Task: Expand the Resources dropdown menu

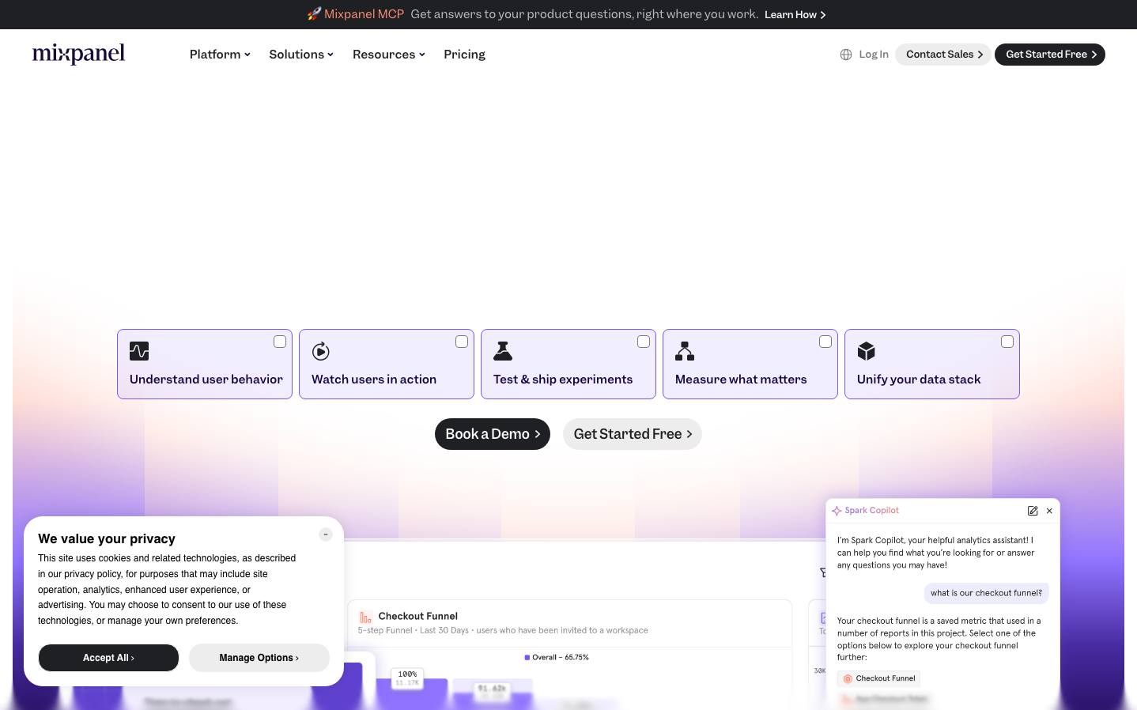Action: (x=388, y=55)
